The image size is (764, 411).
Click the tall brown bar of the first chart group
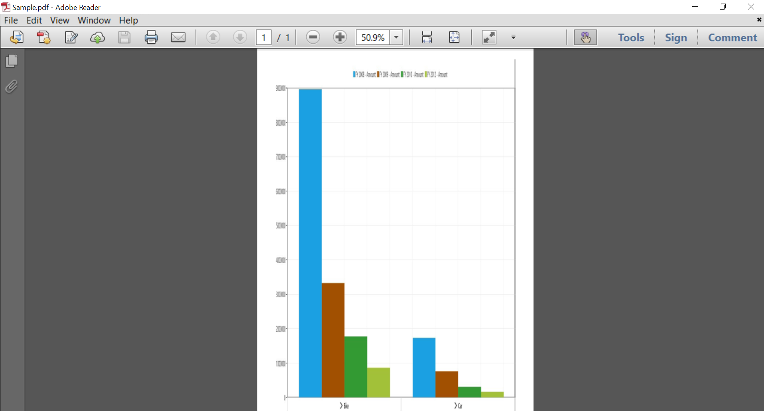pos(333,340)
